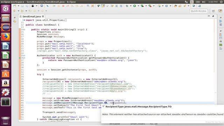Click the Open Perspective icon

click(x=213, y=11)
